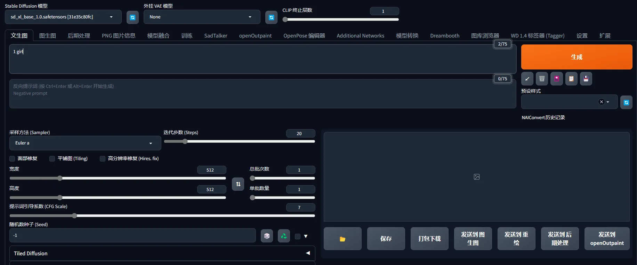Open the Additional Networks tab
The width and height of the screenshot is (637, 265).
360,36
